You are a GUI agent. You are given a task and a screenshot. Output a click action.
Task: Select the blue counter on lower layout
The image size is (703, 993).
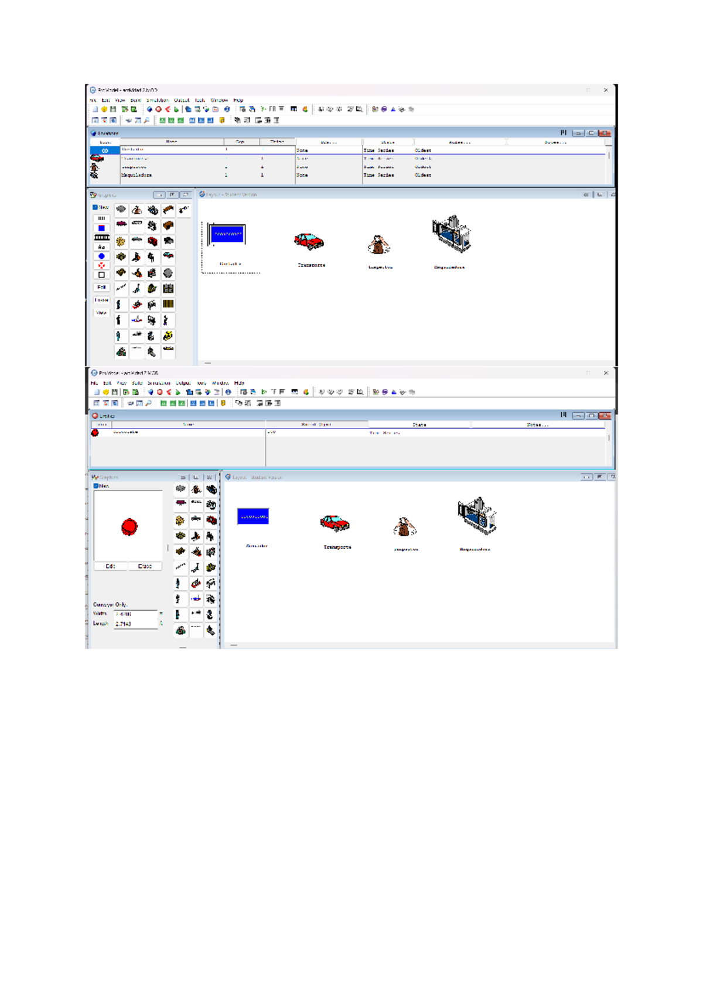tap(253, 516)
